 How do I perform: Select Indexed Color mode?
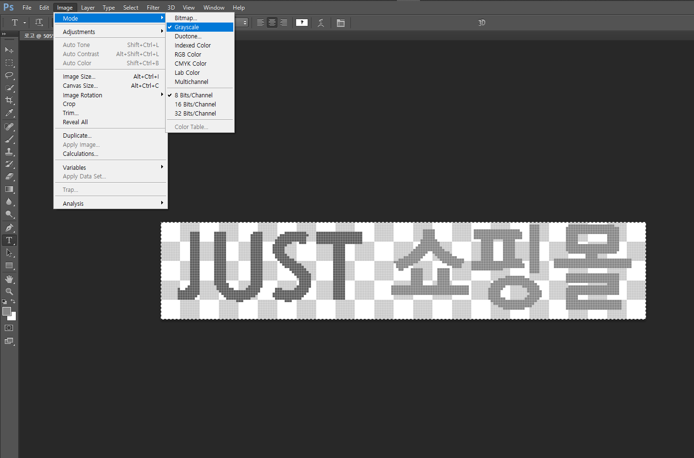[200, 46]
